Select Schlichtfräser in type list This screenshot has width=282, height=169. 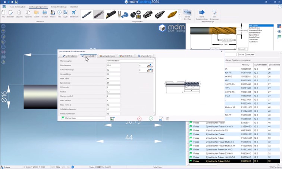point(254,28)
